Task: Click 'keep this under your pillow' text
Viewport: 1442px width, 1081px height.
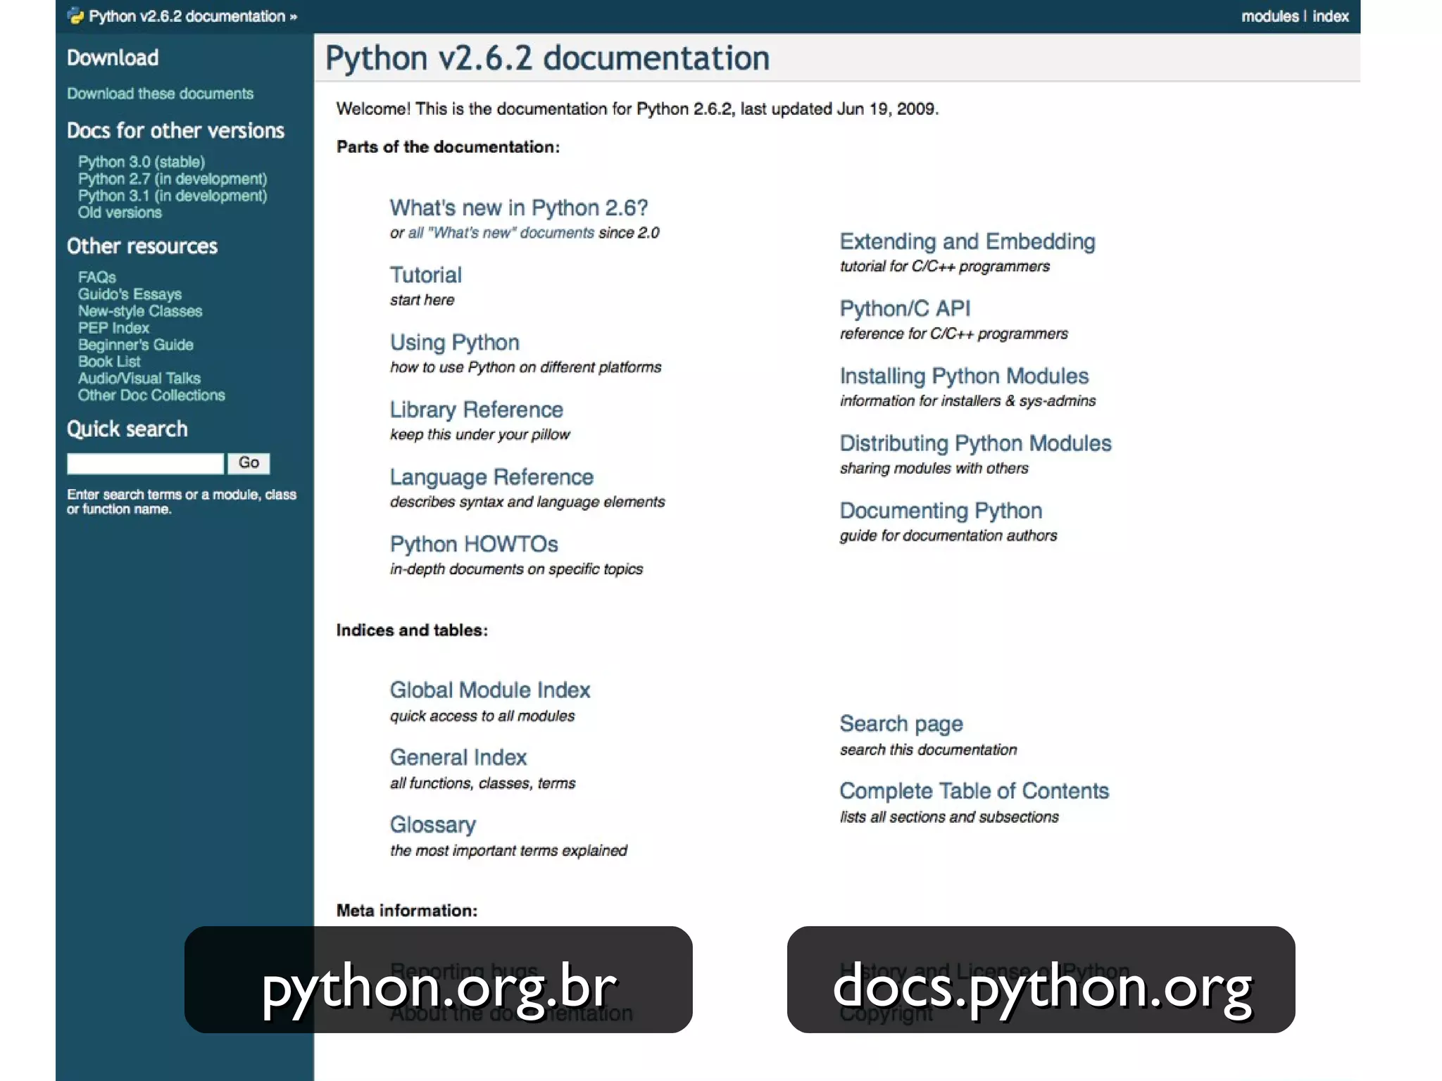Action: (480, 435)
